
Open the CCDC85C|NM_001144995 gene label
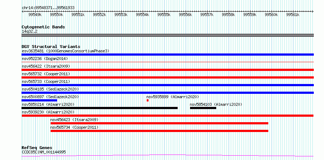click(44, 152)
